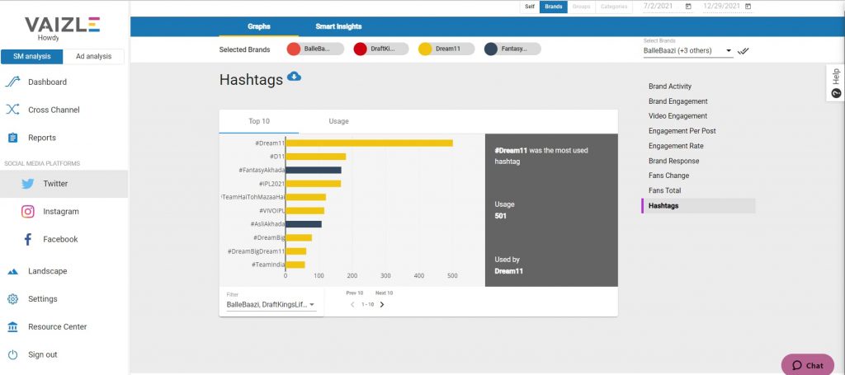
Task: Click the Dashboard chart icon
Action: click(x=12, y=82)
